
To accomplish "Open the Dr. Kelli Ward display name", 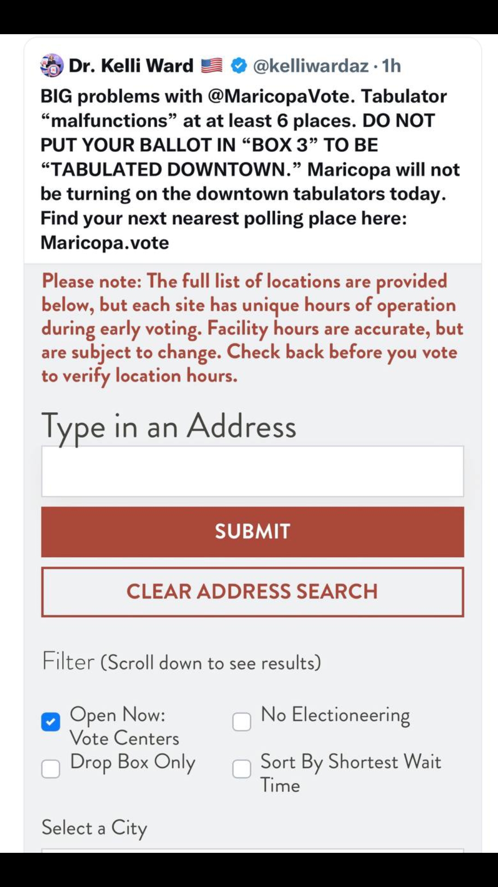I will 131,66.
